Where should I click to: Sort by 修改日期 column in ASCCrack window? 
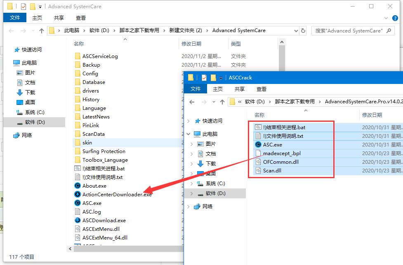(x=372, y=115)
